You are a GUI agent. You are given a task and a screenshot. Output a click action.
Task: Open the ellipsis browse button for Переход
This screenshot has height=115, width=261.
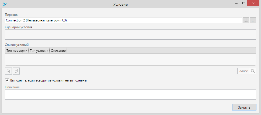point(253,20)
